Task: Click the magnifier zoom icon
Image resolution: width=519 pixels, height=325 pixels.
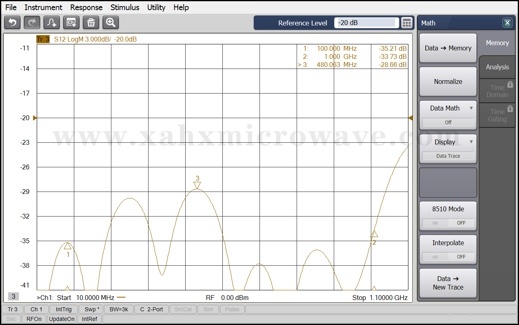Action: click(x=111, y=23)
